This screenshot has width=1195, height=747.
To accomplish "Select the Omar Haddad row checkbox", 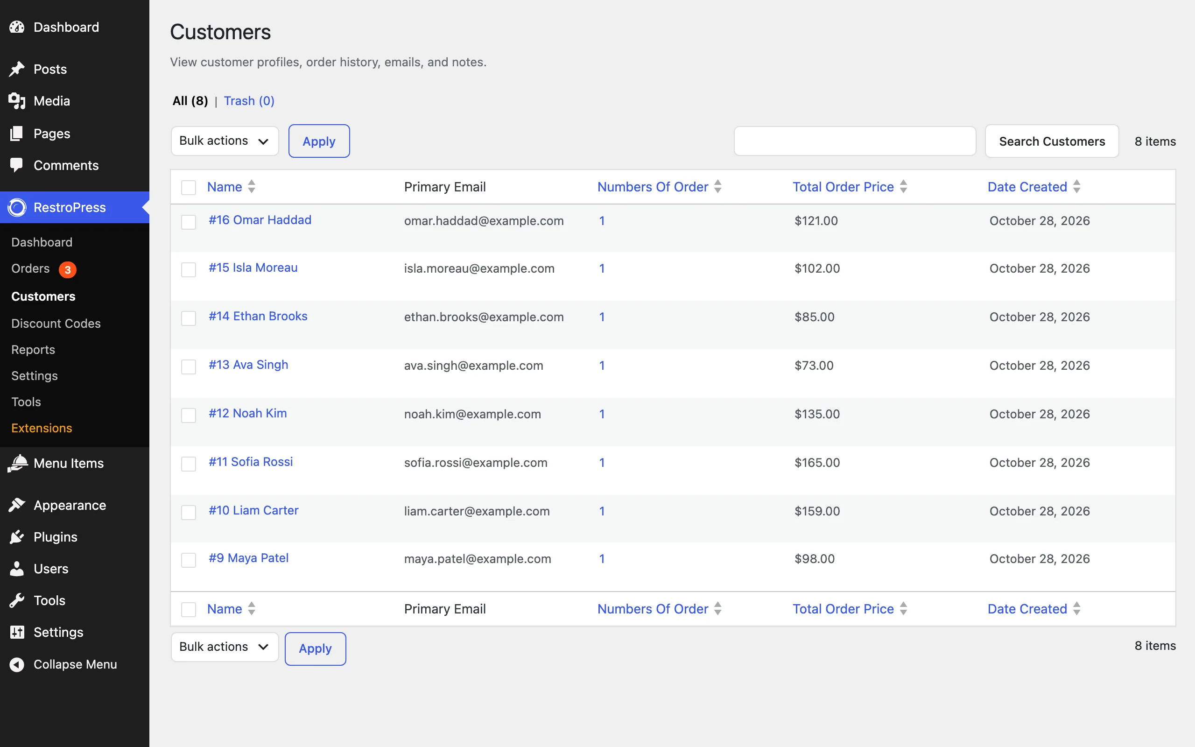I will tap(189, 222).
